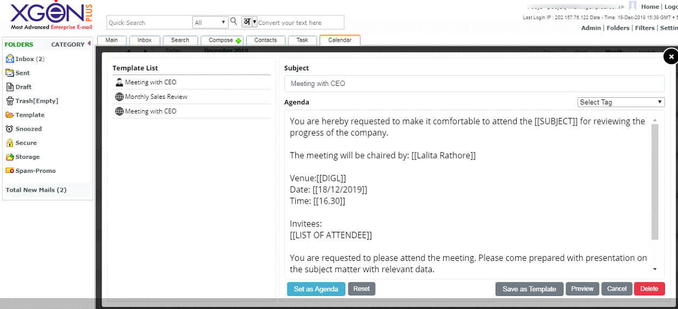
Task: Open the Hindi language converter dropdown
Action: tap(249, 22)
